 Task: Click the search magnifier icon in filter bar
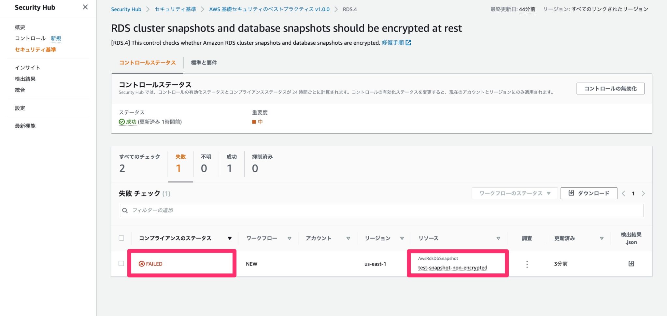[x=125, y=210]
